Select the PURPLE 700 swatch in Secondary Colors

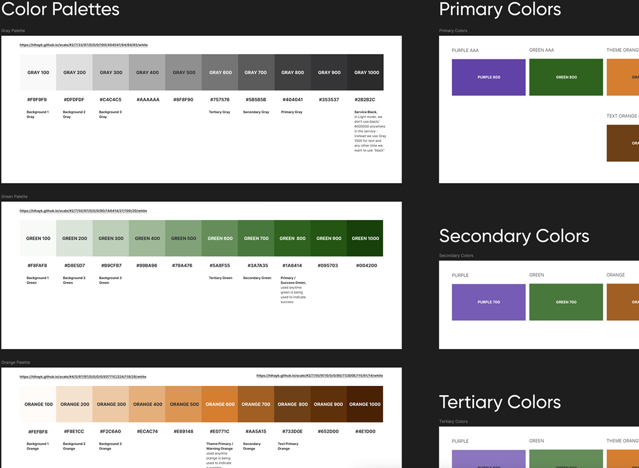coord(489,302)
